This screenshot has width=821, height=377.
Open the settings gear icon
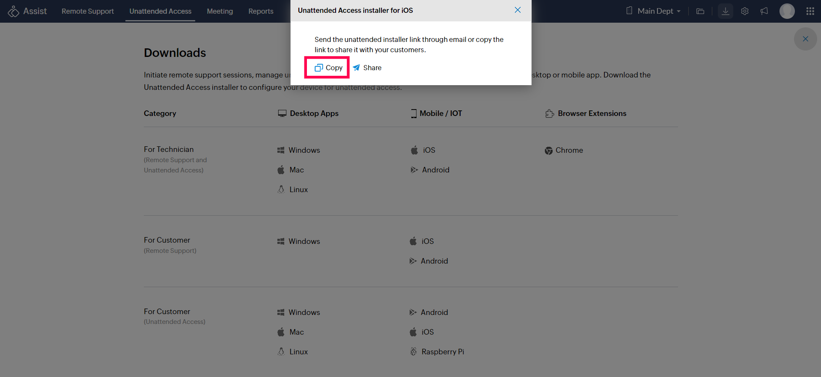745,11
